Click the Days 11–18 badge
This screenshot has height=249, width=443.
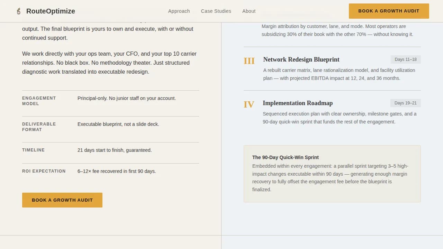(x=406, y=59)
